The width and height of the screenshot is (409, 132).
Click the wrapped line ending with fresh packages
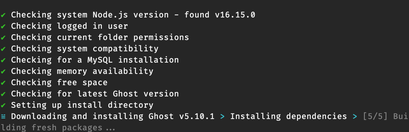57,127
